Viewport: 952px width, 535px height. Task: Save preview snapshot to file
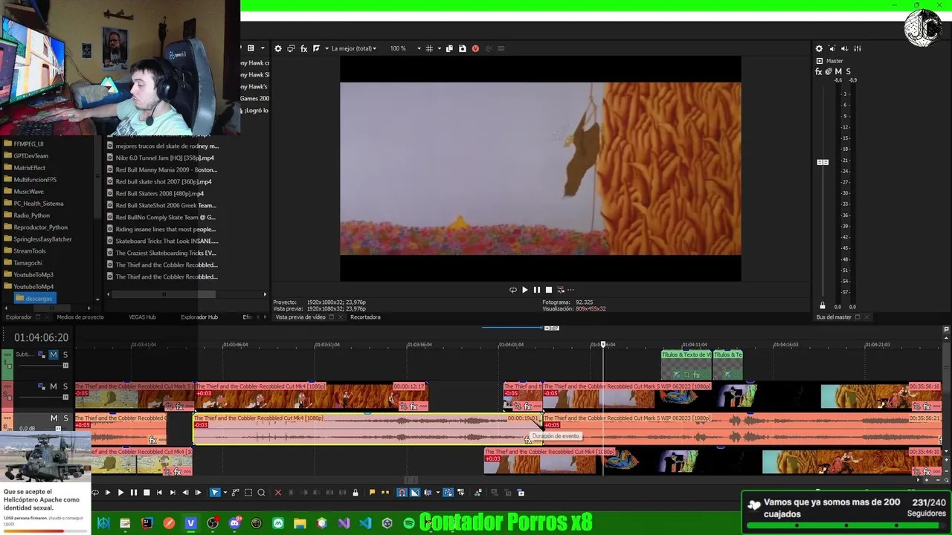(463, 48)
